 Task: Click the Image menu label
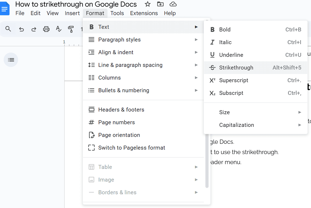point(106,180)
